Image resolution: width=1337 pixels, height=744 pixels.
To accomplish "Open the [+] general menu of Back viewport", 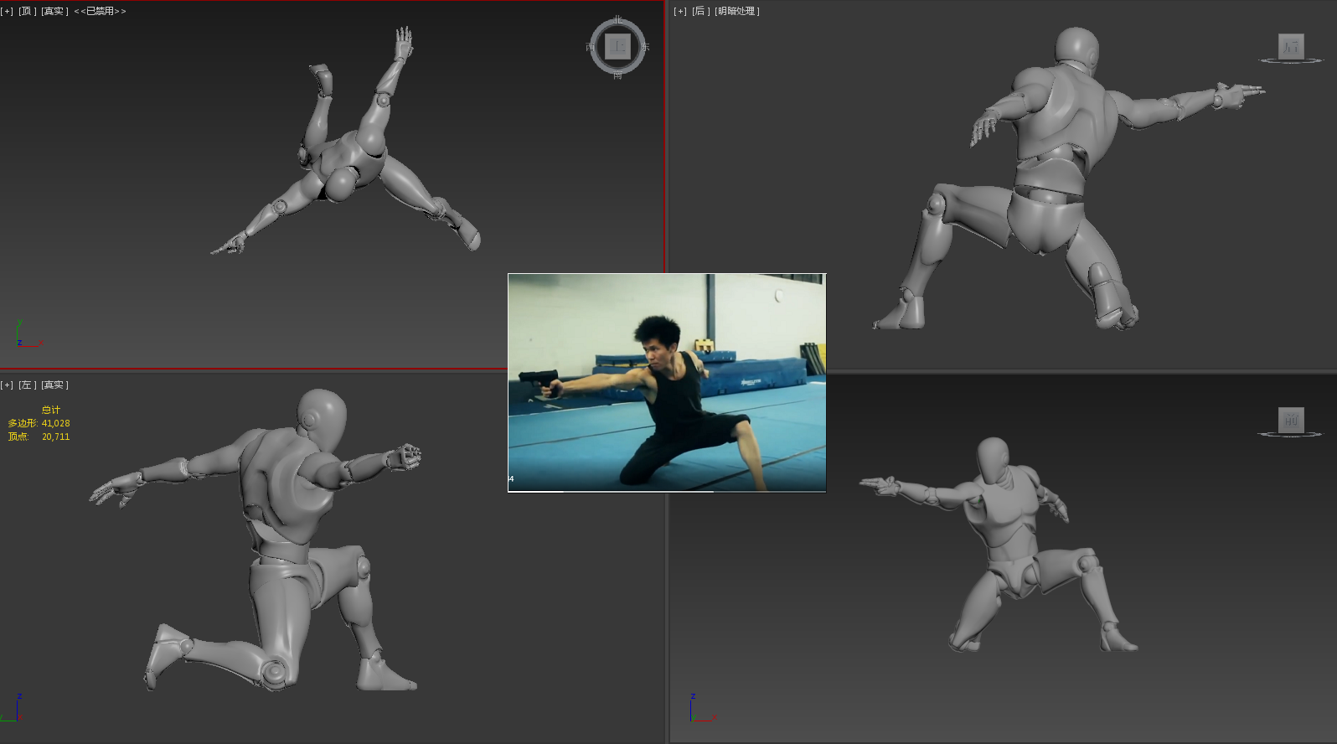I will pos(680,12).
